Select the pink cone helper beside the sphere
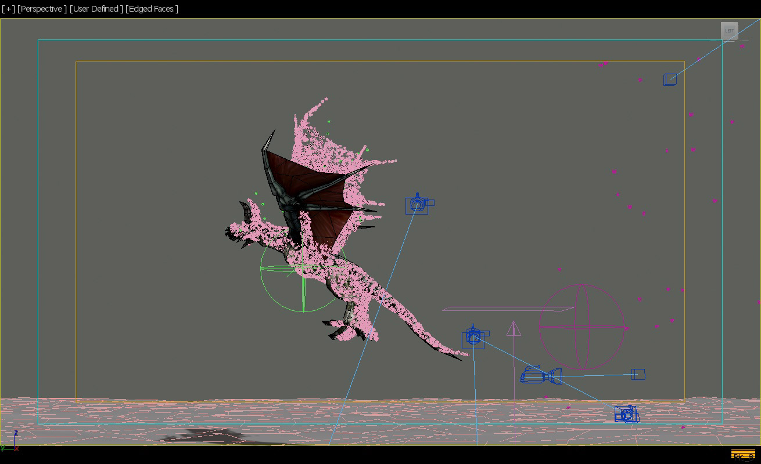Screen dimensions: 761x464 click(x=514, y=329)
